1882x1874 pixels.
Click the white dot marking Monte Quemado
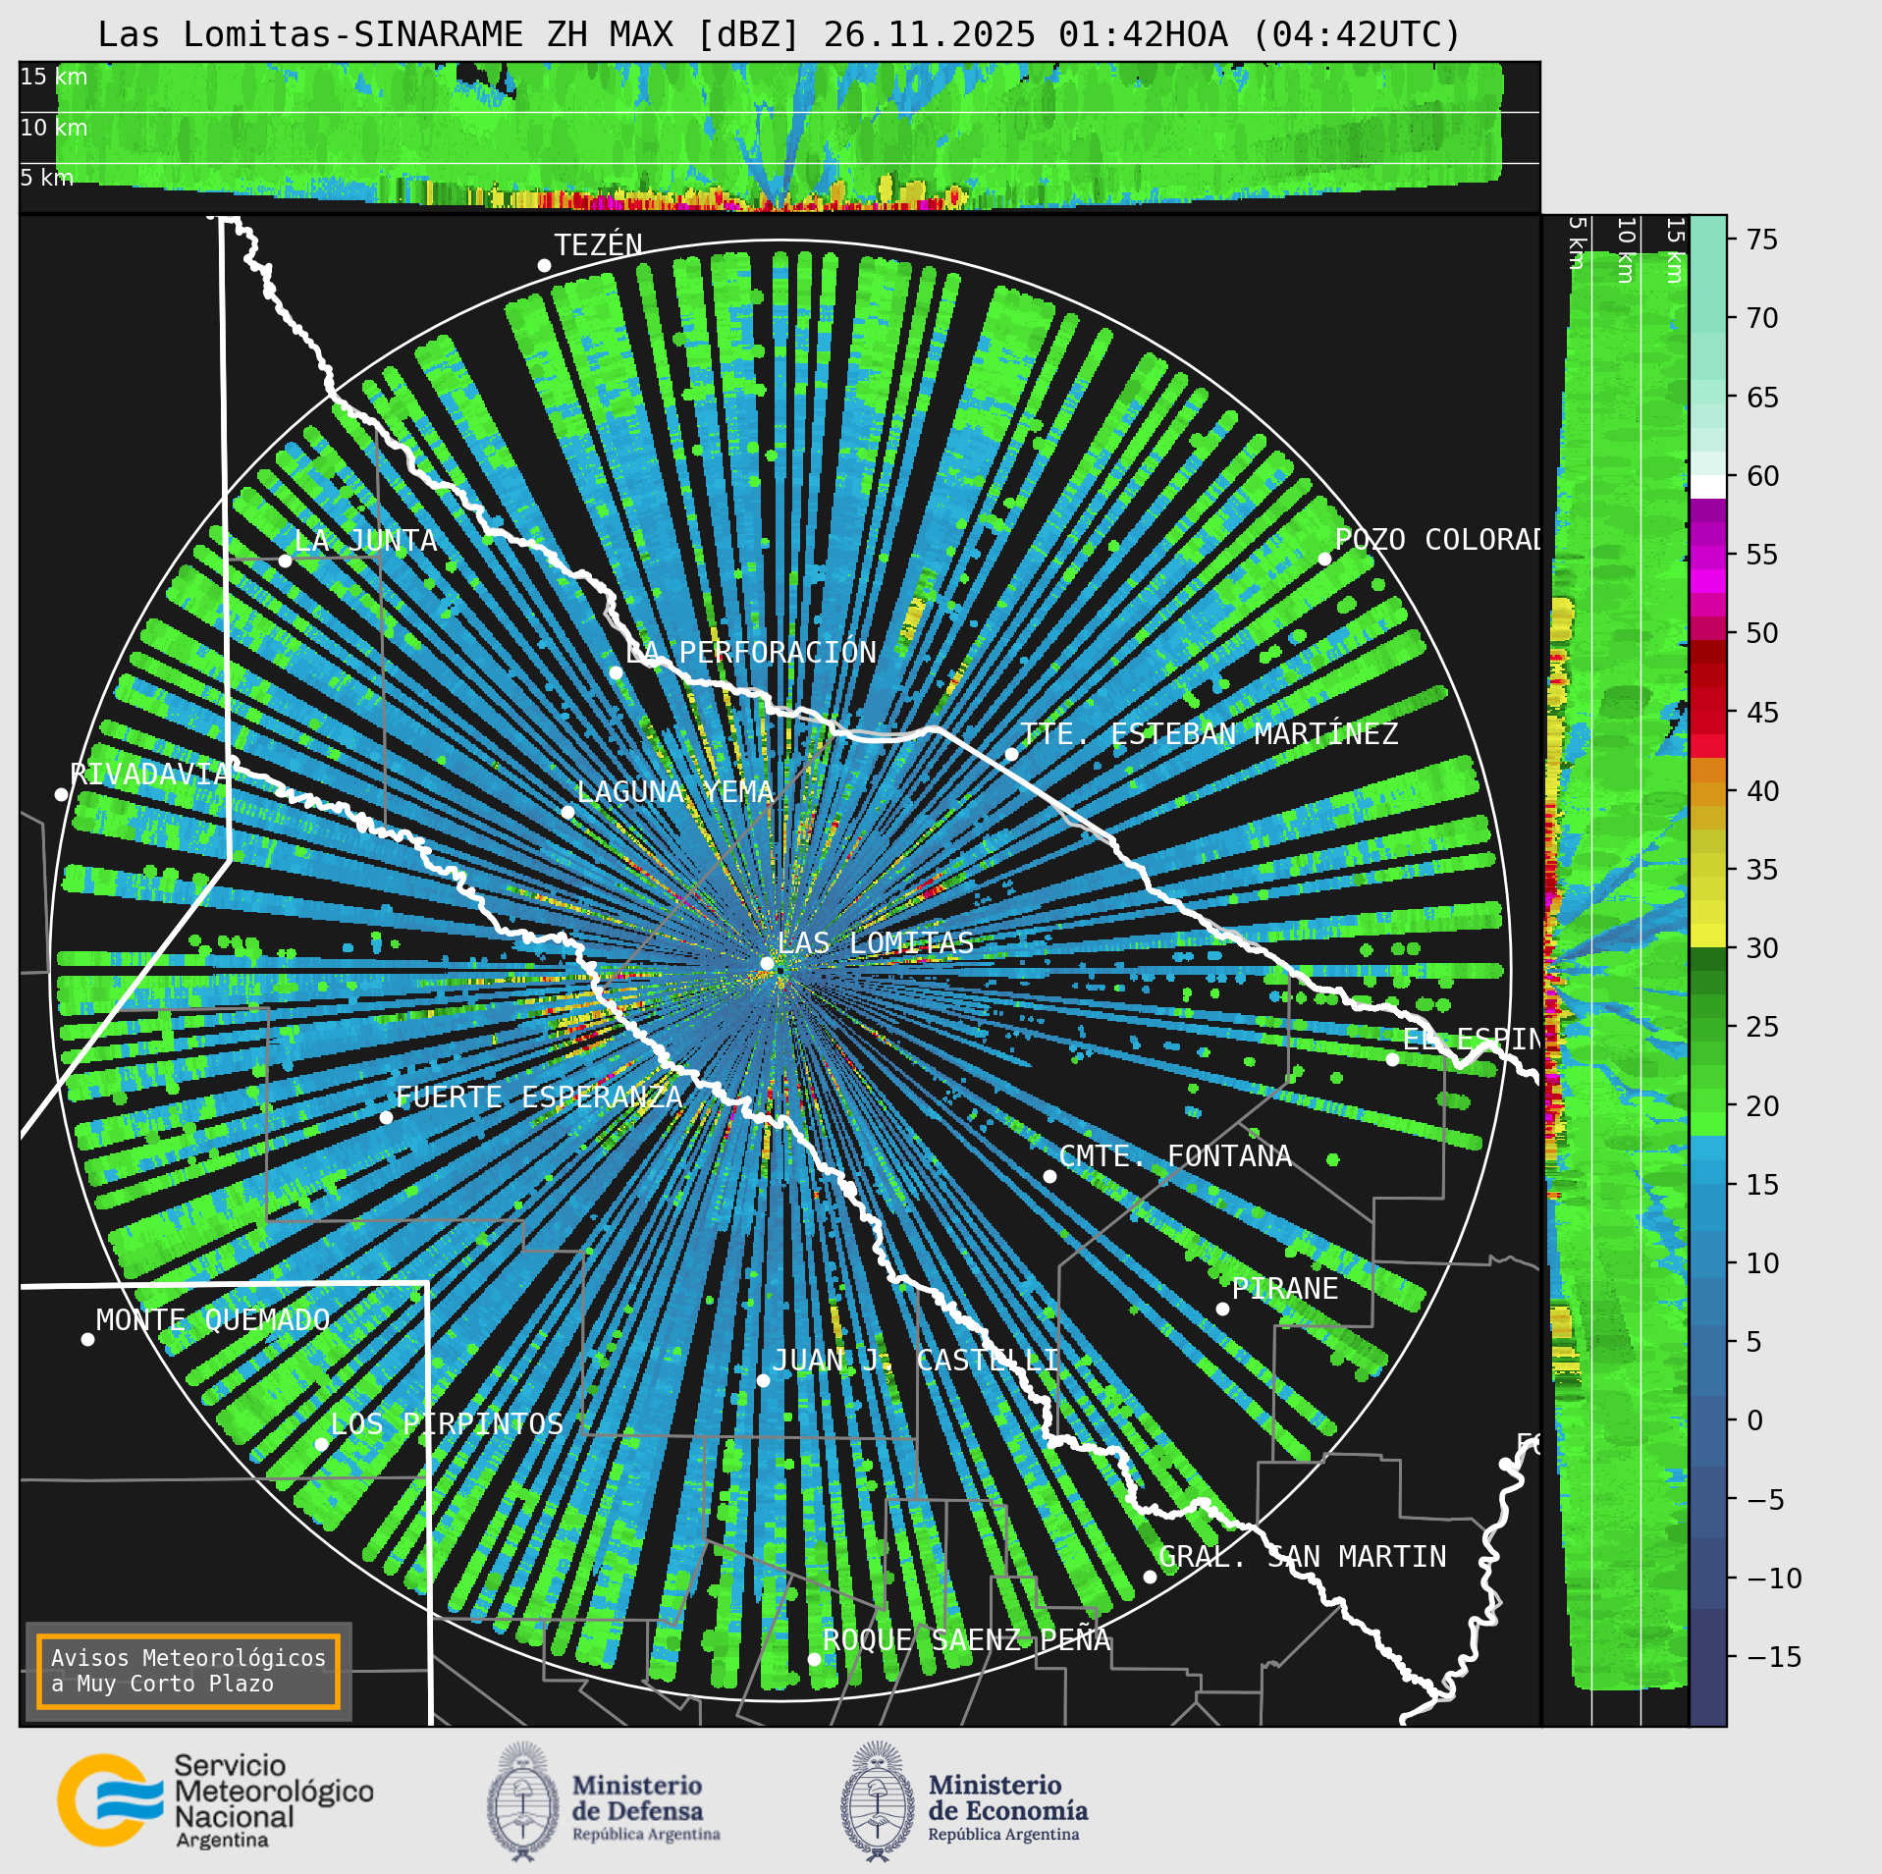click(87, 1339)
